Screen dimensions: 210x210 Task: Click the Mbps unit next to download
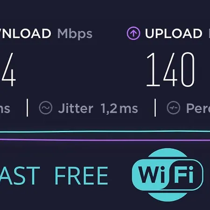point(75,34)
